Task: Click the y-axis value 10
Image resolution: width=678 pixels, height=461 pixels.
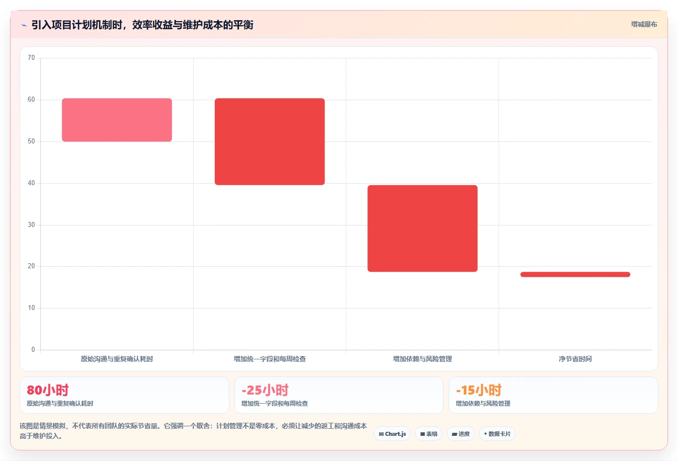Action: 31,308
